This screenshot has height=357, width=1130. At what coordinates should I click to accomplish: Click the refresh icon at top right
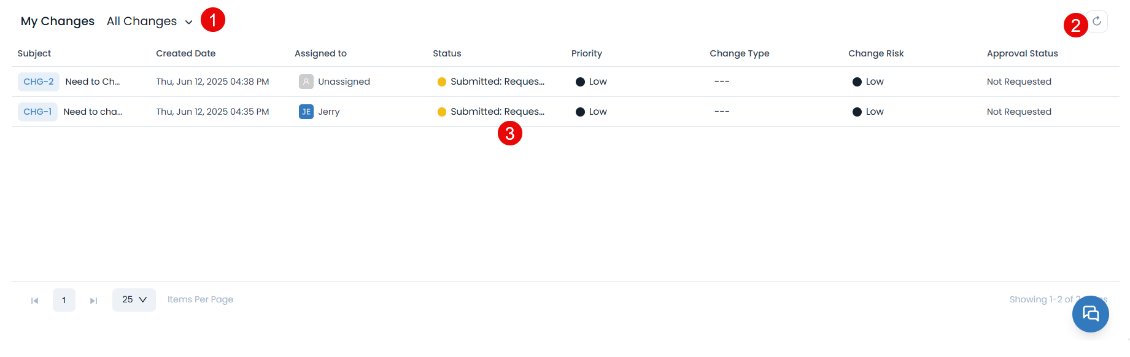pyautogui.click(x=1097, y=21)
